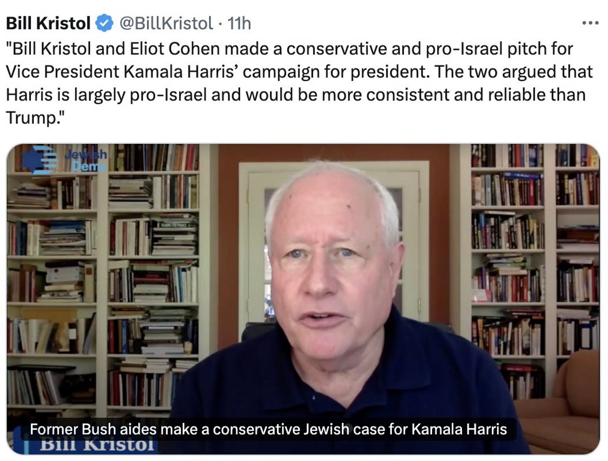Image resolution: width=608 pixels, height=461 pixels.
Task: Open the @BillKristol handle link
Action: click(x=166, y=23)
